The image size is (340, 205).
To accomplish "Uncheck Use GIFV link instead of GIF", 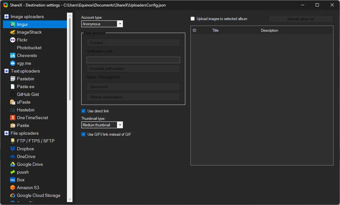I will click(x=84, y=134).
